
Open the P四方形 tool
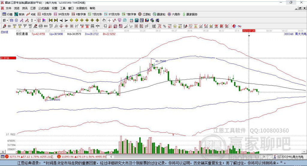45,14
